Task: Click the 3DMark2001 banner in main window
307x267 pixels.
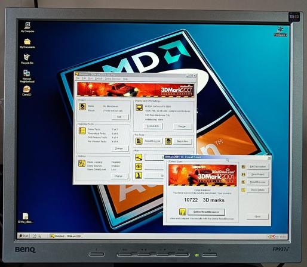Action: click(x=136, y=90)
